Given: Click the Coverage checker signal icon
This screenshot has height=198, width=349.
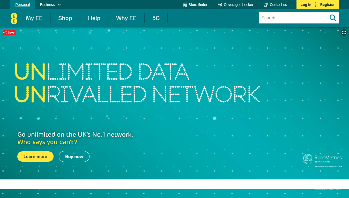Looking at the screenshot, I should click(220, 5).
